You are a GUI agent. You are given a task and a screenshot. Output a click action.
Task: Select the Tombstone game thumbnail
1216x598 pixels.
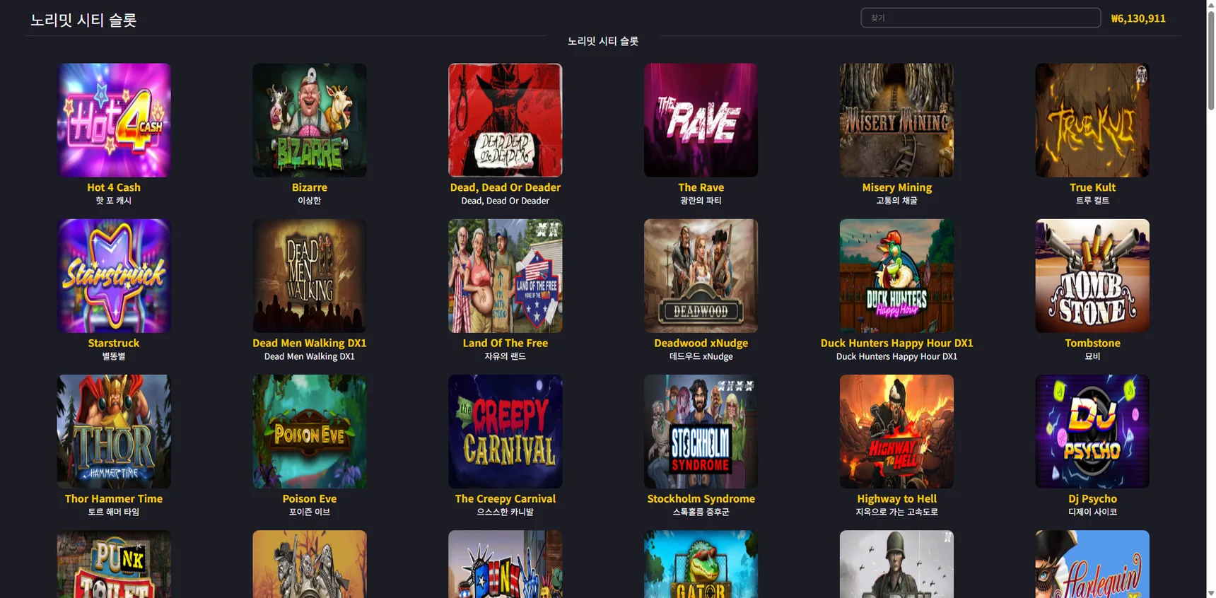tap(1092, 276)
